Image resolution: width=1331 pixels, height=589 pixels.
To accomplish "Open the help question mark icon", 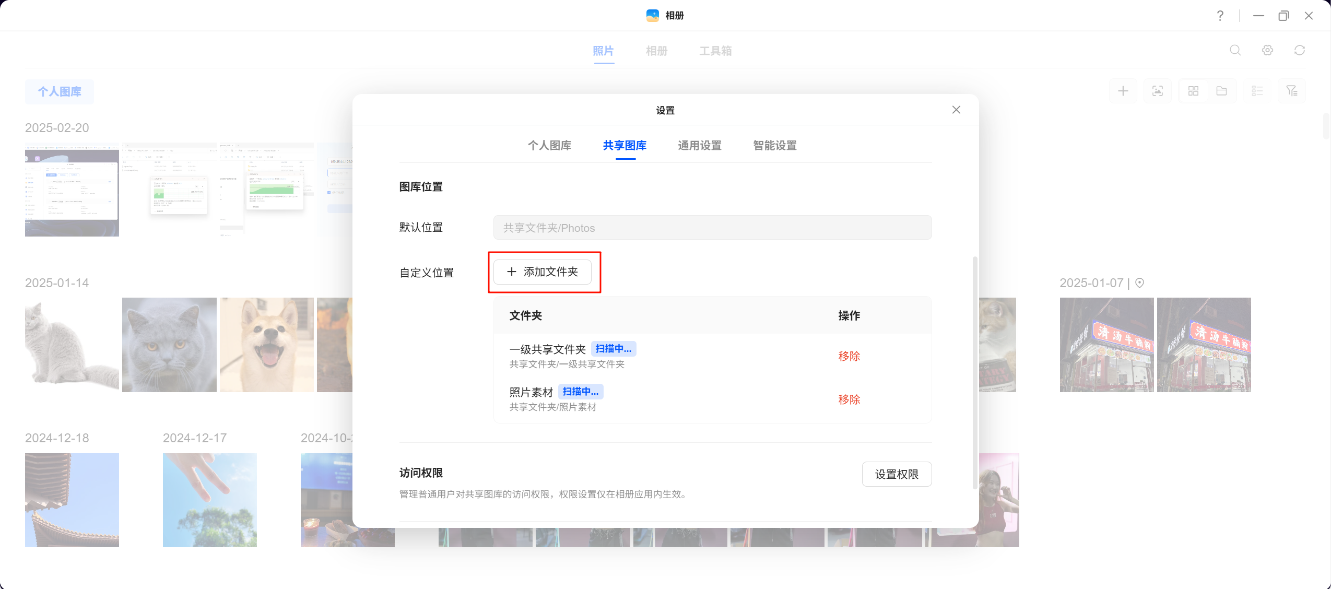I will pos(1220,16).
